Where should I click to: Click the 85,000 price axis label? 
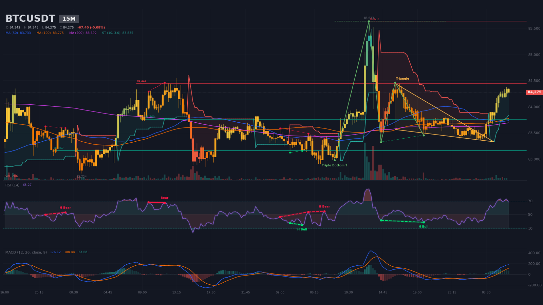click(534, 55)
